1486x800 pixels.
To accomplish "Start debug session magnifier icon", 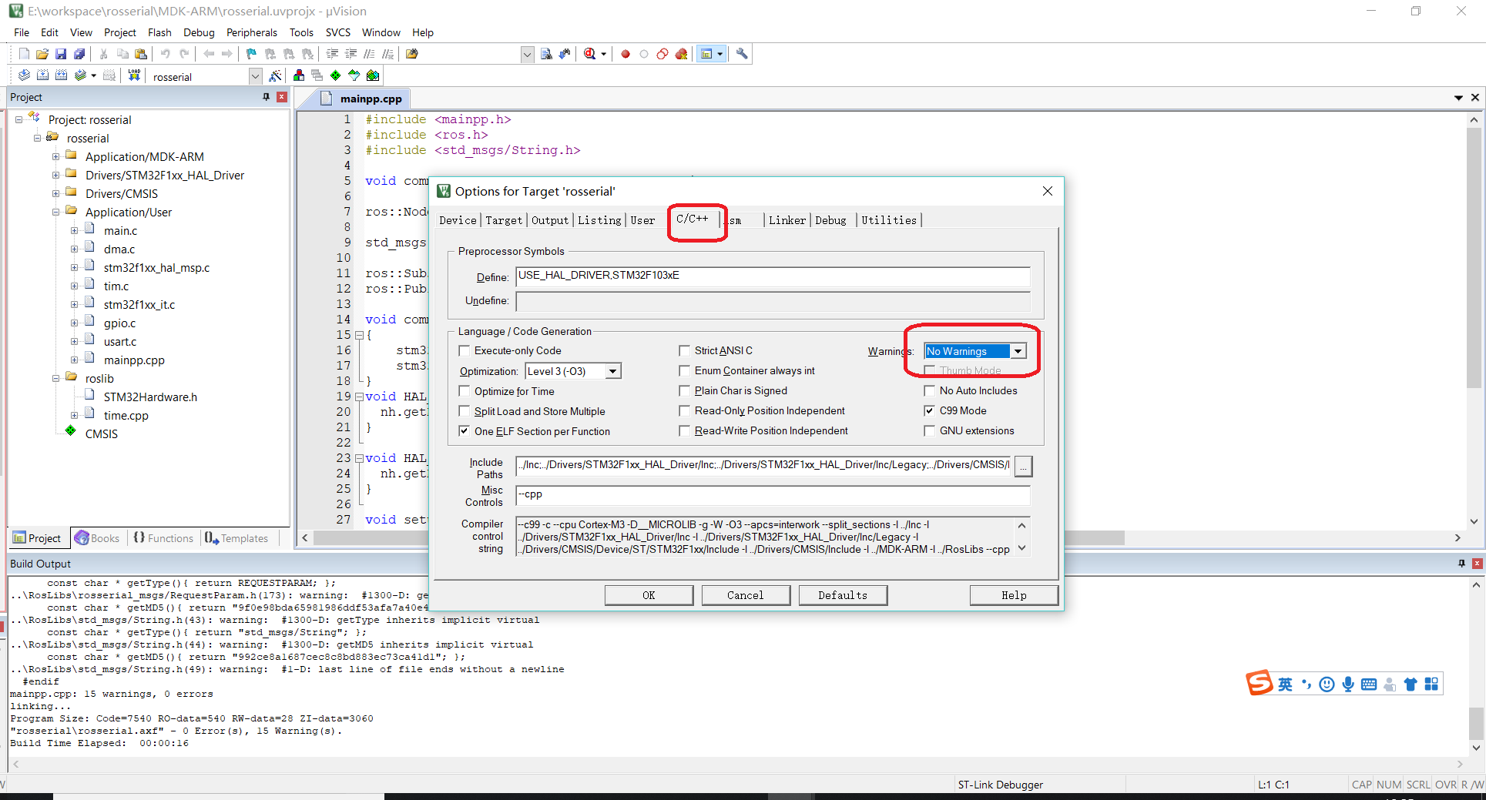I will [x=589, y=54].
